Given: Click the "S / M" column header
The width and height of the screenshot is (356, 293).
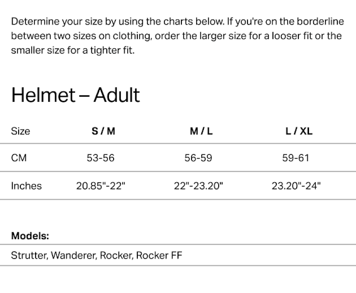Looking at the screenshot, I should pyautogui.click(x=103, y=131).
